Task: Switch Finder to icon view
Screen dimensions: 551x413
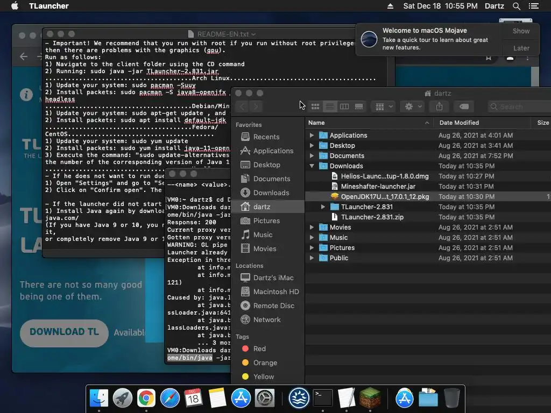Action: point(315,106)
